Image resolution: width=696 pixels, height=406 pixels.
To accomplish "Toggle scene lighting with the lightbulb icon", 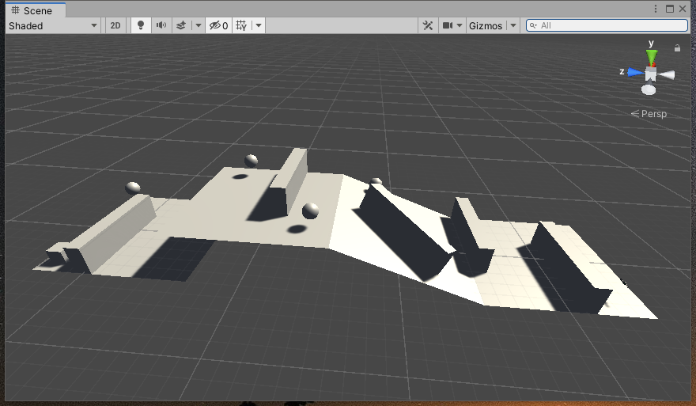I will (x=141, y=25).
